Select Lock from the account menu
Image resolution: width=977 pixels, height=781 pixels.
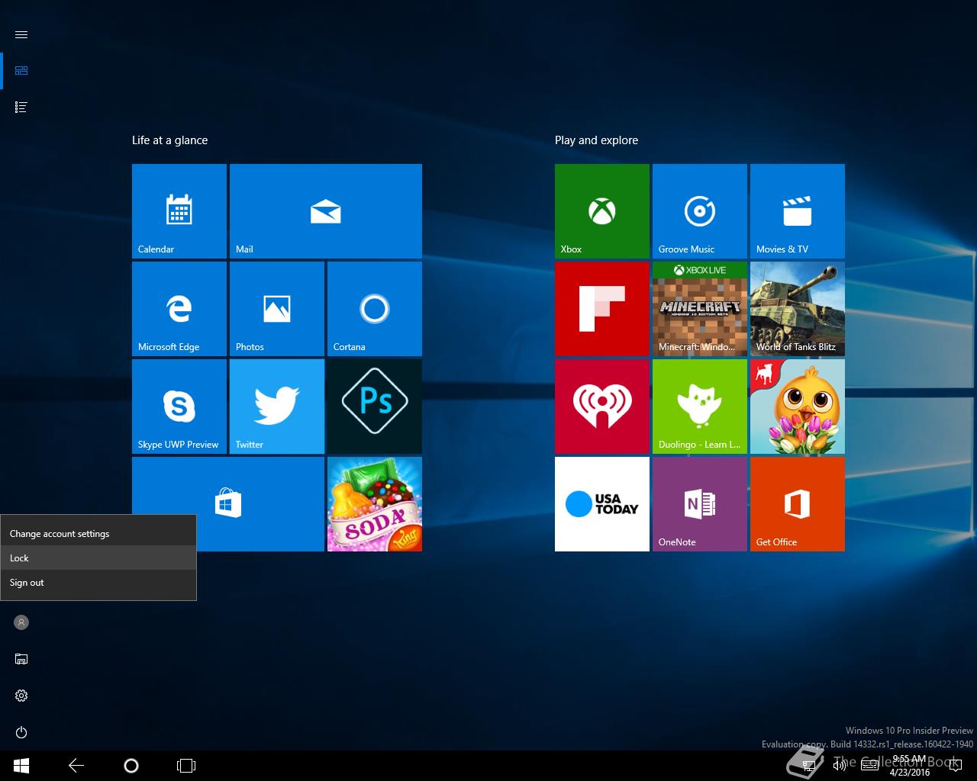tap(98, 558)
